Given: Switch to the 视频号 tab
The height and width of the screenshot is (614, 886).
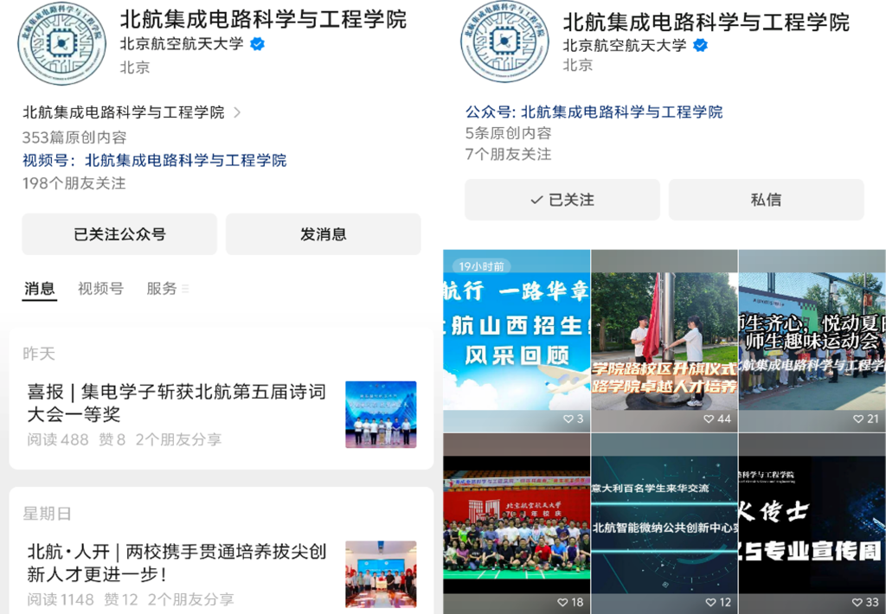Looking at the screenshot, I should pos(100,289).
